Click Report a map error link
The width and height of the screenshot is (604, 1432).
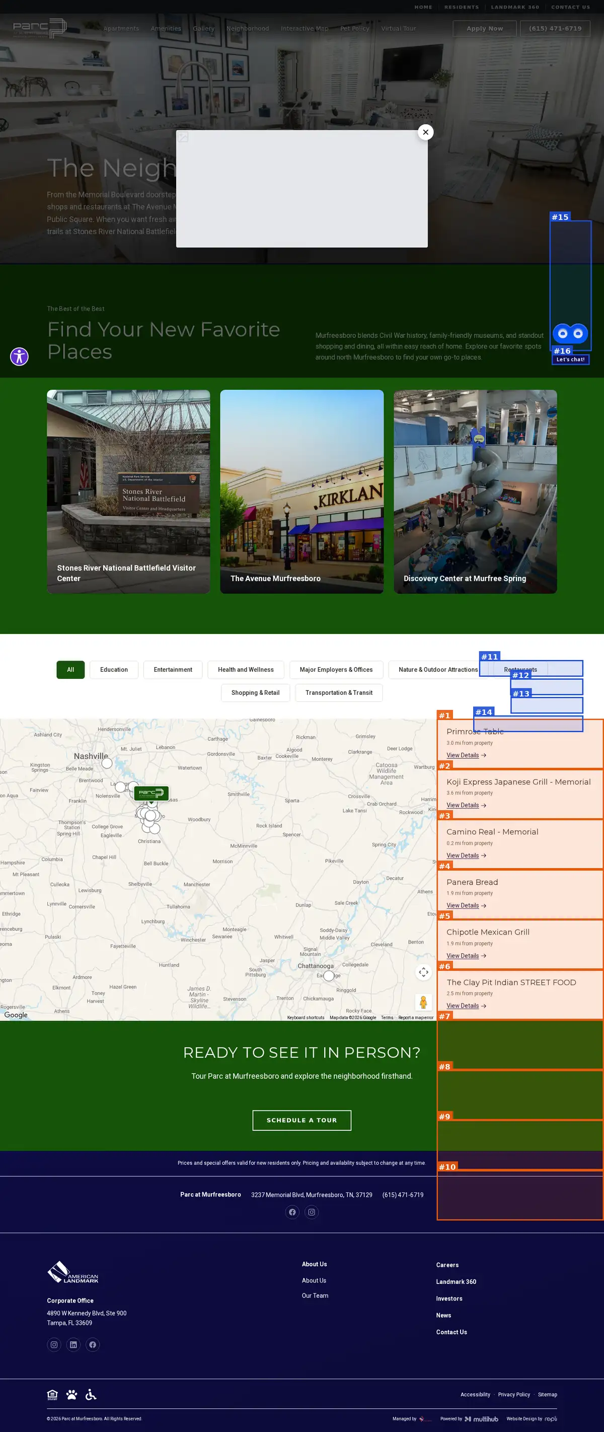(416, 1017)
